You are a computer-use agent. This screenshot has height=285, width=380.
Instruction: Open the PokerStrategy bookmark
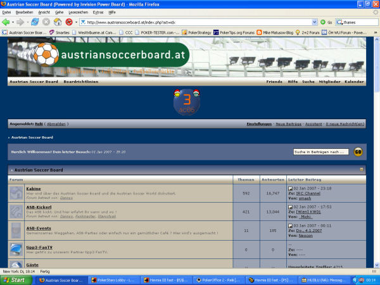pyautogui.click(x=196, y=32)
